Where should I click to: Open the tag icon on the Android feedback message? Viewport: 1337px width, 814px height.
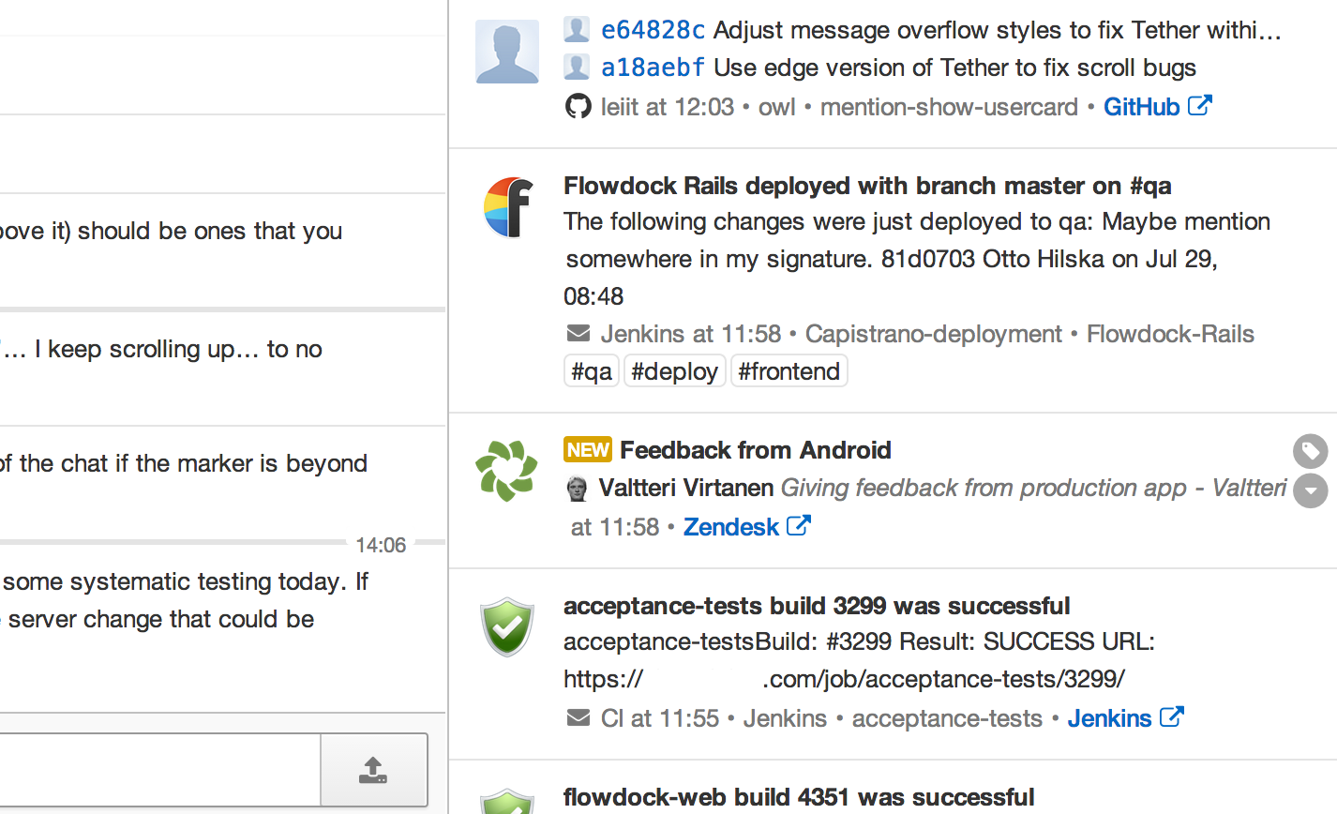(x=1310, y=451)
